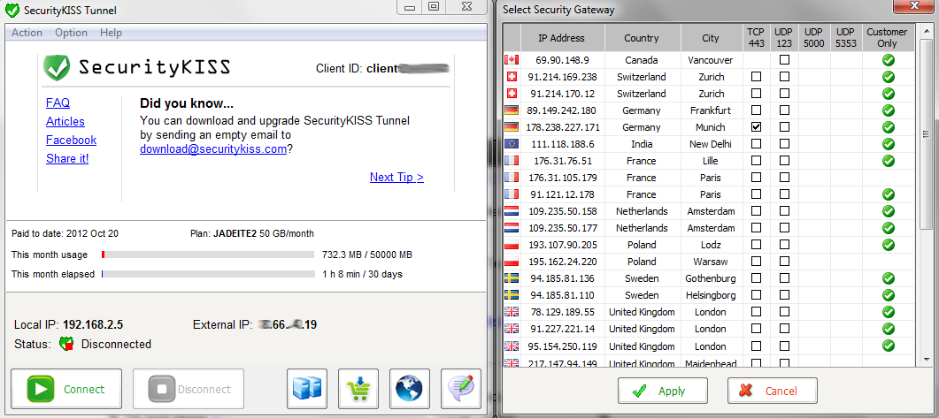The height and width of the screenshot is (418, 939).
Task: Click the UK flag for 78.129.189.55
Action: coord(512,312)
